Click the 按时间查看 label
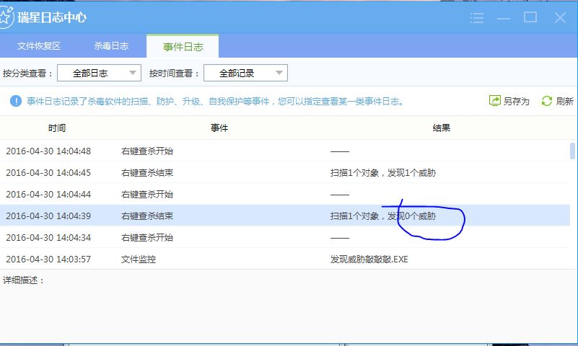578x346 pixels. pos(174,74)
